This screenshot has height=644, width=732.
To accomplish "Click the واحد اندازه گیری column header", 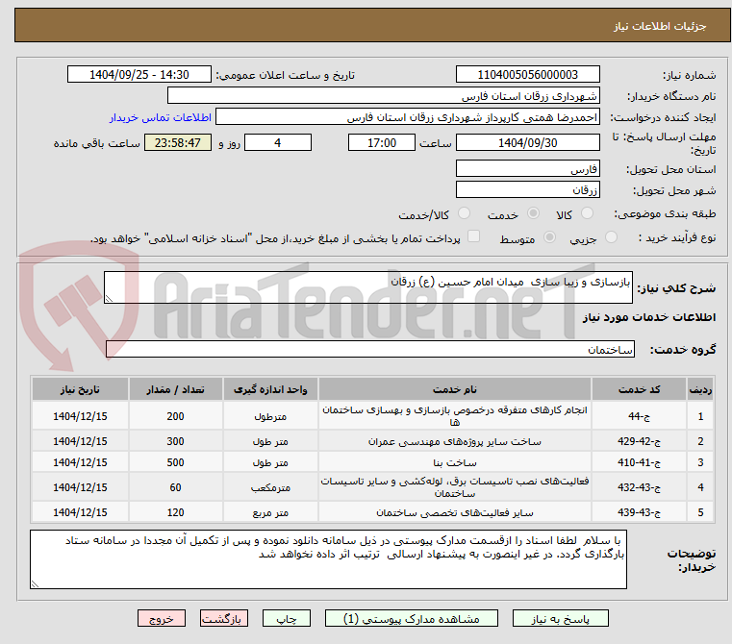I will pos(270,389).
